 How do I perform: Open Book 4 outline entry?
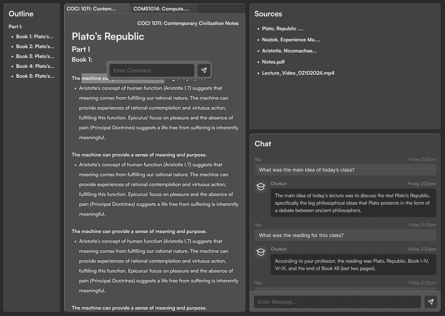click(35, 66)
